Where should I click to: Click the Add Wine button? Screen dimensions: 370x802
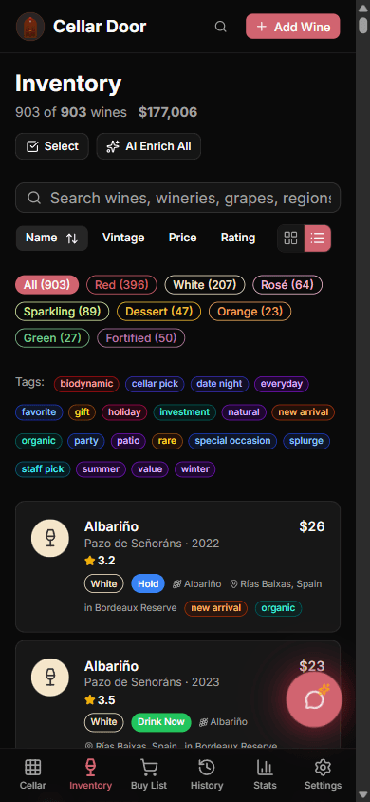point(293,27)
